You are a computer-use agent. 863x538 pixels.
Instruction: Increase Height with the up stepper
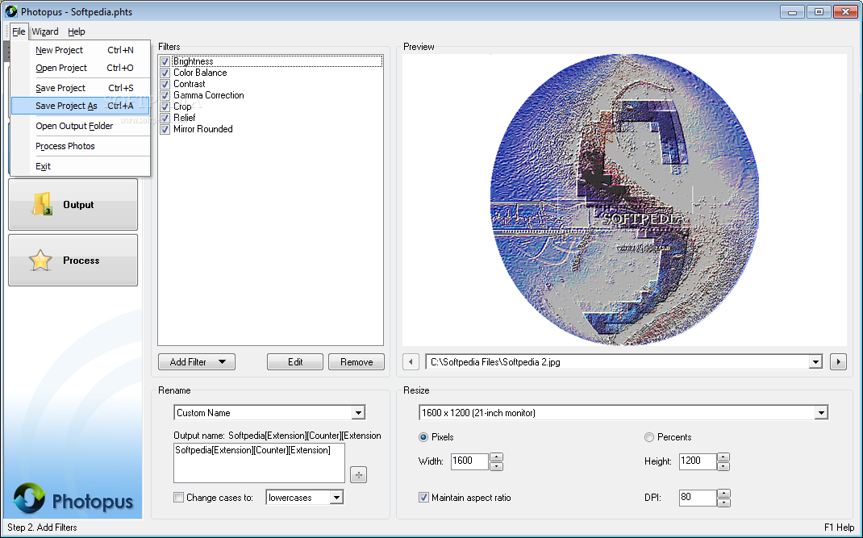(723, 457)
